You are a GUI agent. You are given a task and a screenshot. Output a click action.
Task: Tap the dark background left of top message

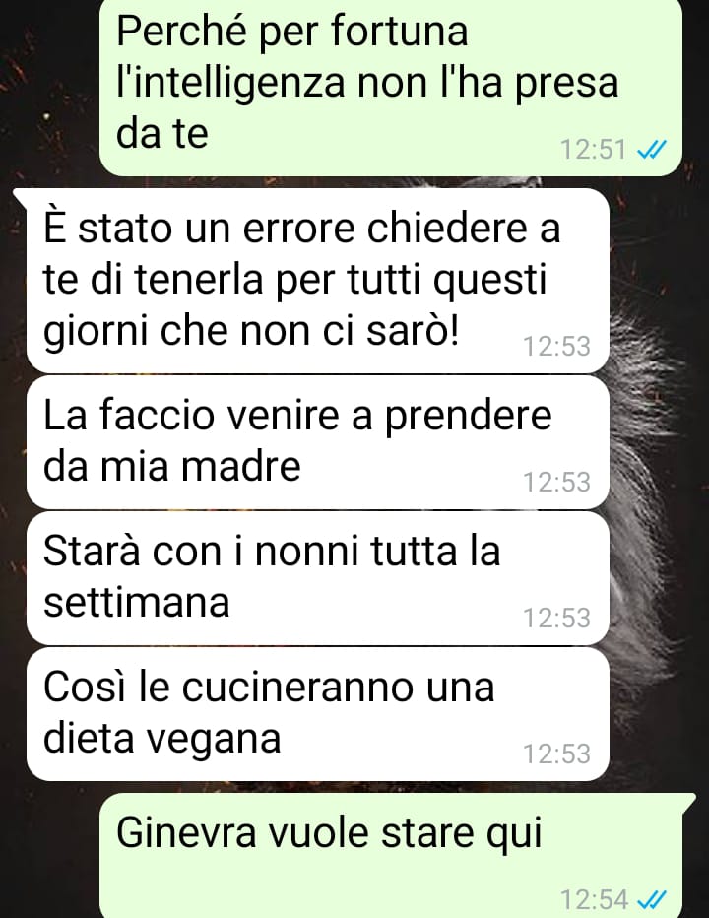[x=49, y=88]
